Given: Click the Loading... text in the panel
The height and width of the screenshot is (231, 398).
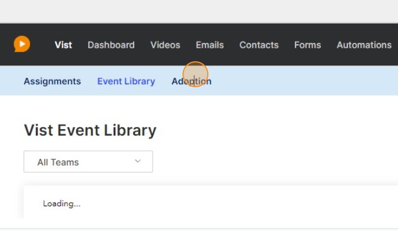Looking at the screenshot, I should [x=62, y=203].
